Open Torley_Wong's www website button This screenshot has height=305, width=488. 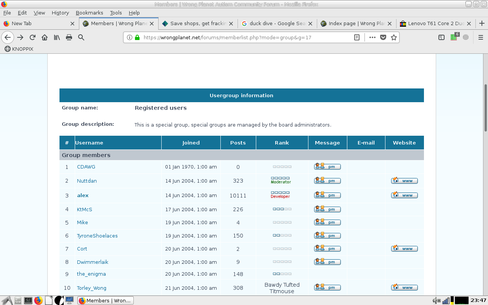[x=405, y=287]
